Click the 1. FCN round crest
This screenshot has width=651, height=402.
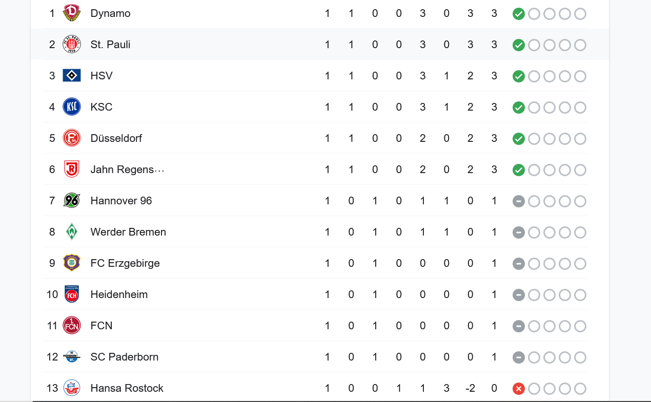point(72,326)
